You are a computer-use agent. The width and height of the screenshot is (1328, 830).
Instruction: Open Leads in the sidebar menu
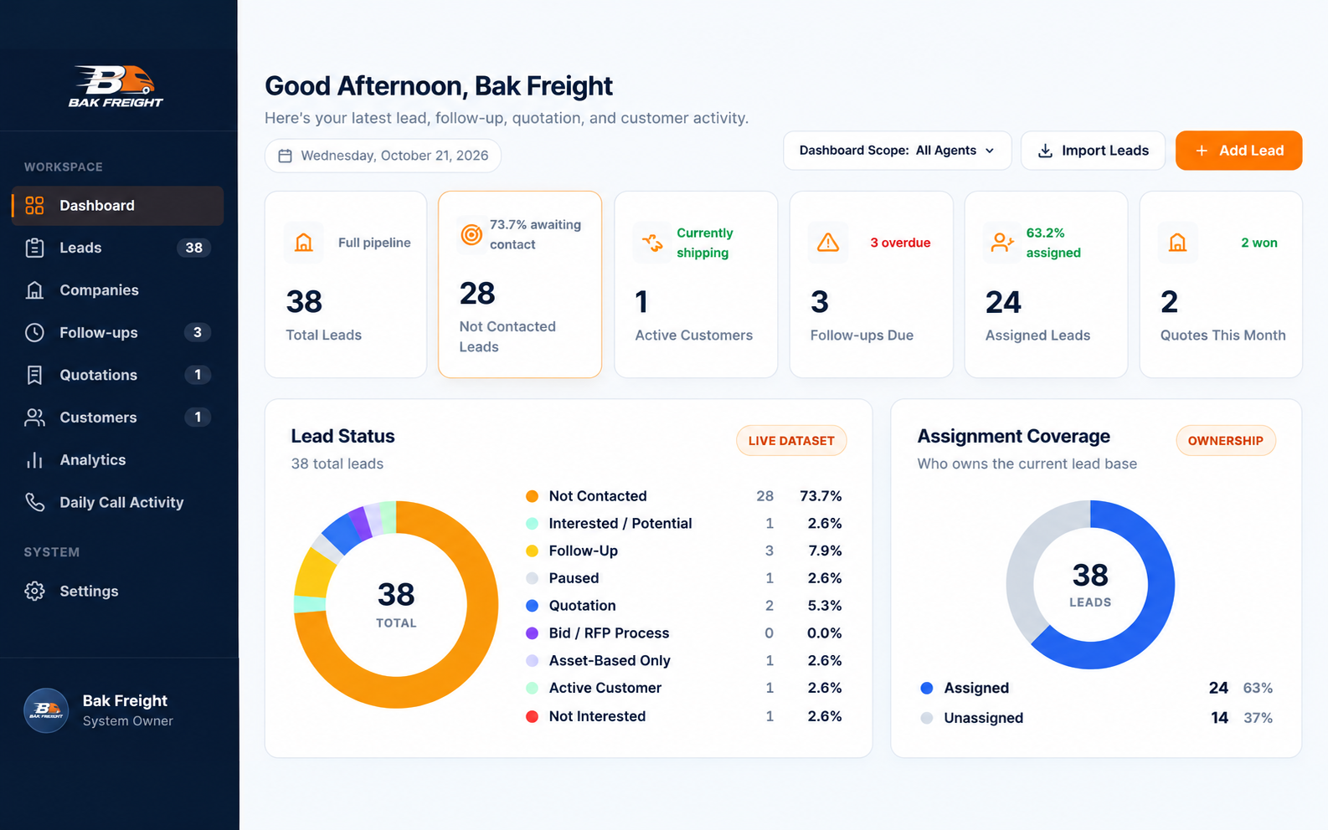118,248
